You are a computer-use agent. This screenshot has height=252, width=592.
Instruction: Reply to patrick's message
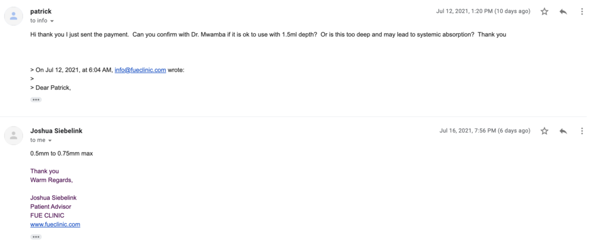tap(563, 12)
